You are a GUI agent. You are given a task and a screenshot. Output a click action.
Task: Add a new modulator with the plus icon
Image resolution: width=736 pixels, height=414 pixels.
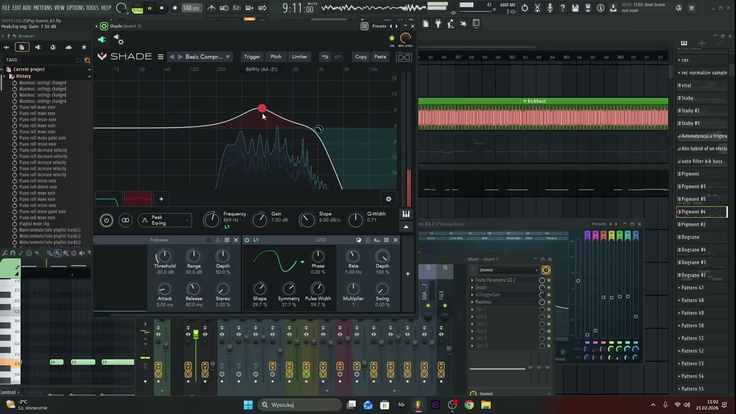tap(408, 274)
